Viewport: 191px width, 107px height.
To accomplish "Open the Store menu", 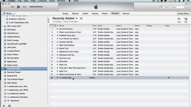I will (x=52, y=1).
